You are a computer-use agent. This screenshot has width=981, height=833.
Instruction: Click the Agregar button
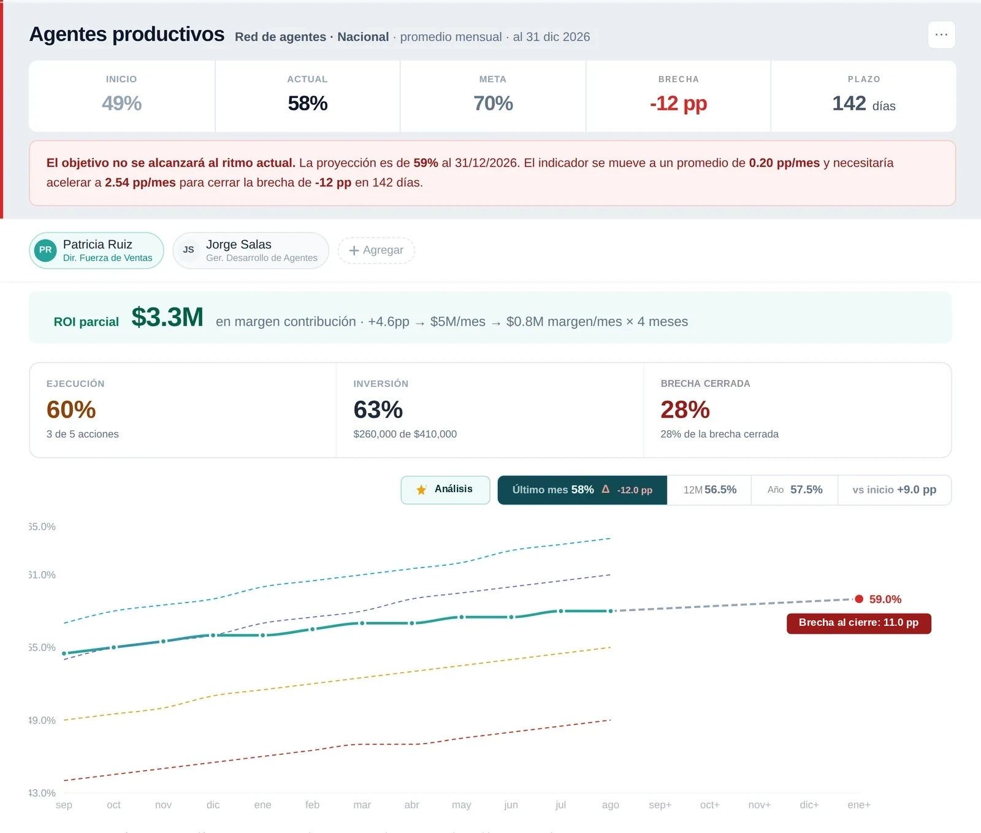[376, 250]
